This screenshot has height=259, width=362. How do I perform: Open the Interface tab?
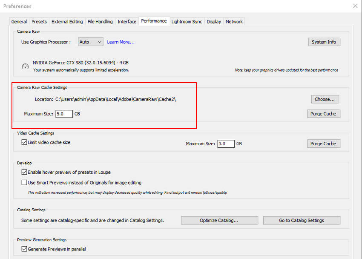click(x=127, y=22)
